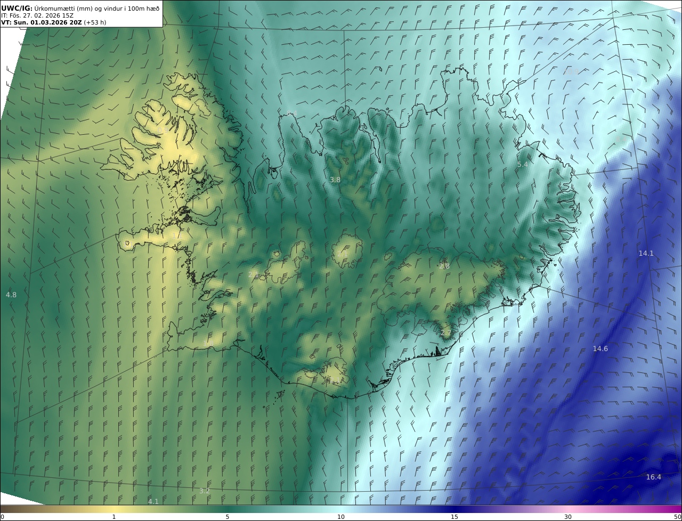This screenshot has width=682, height=521.
Task: Click the colorbar tick label 1
Action: [114, 517]
